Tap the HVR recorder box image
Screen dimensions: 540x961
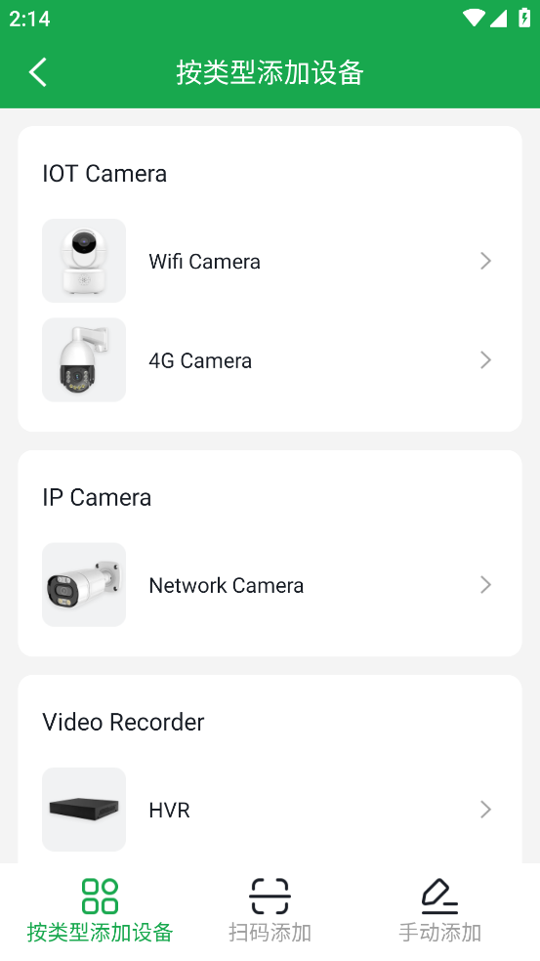coord(84,810)
